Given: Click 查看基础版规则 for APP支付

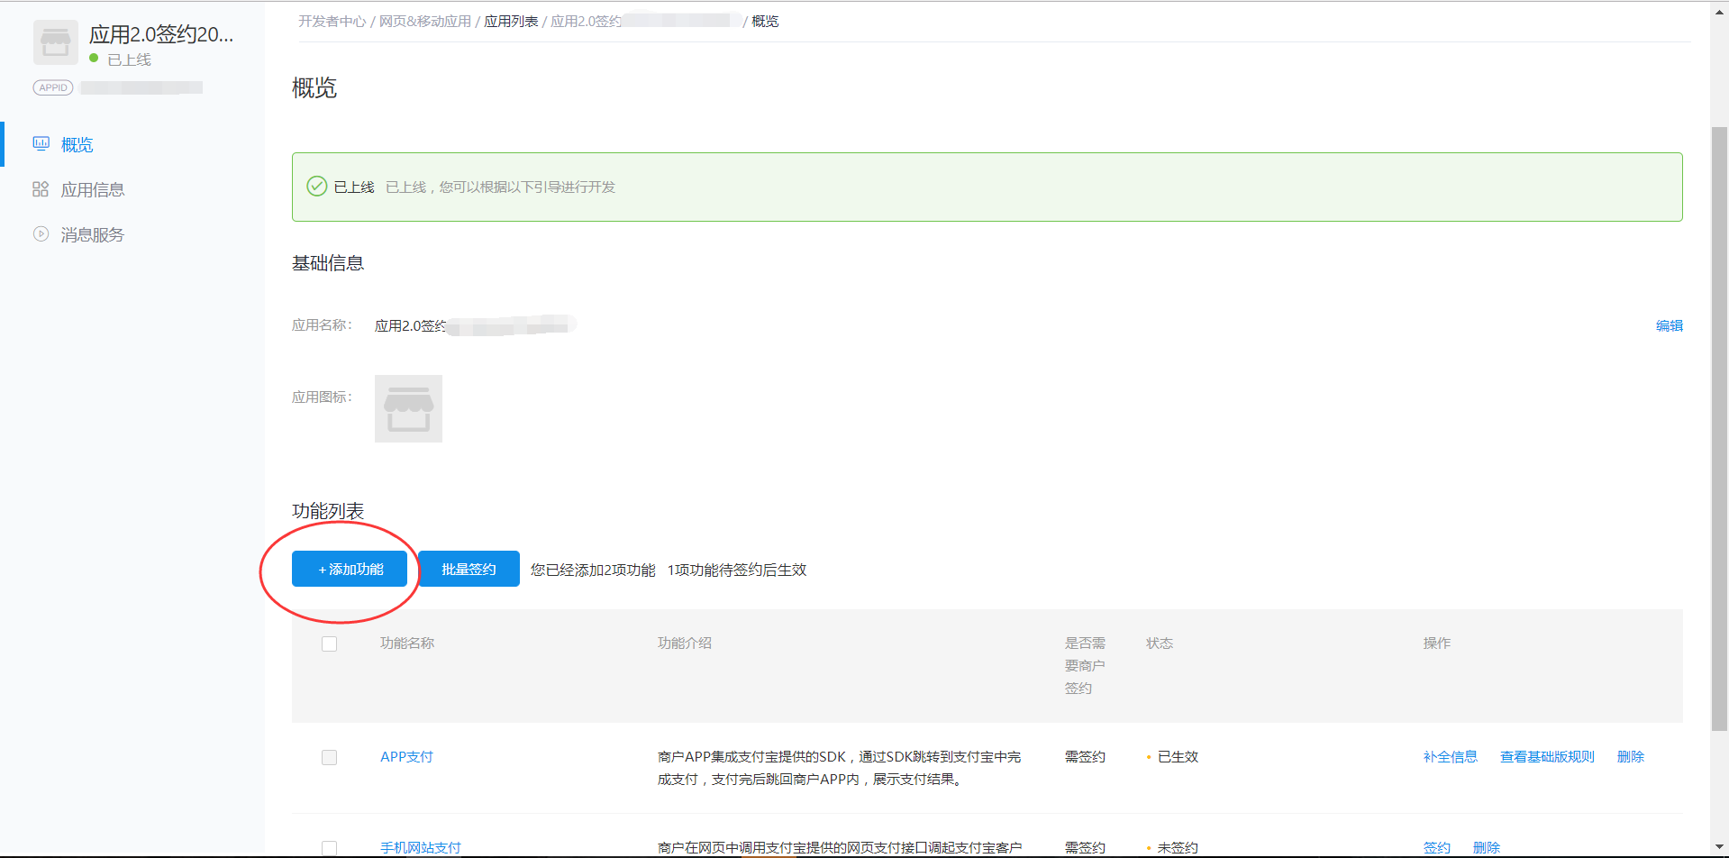Looking at the screenshot, I should point(1547,757).
